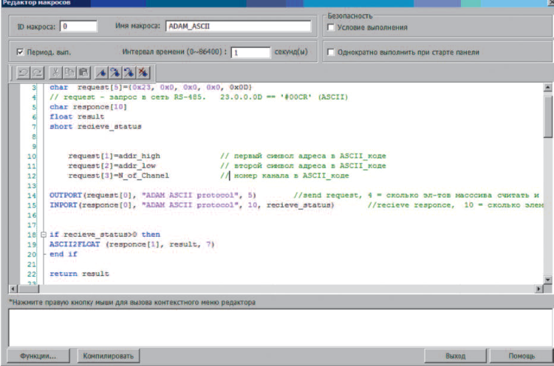The width and height of the screenshot is (554, 366).
Task: Click 'char responce[10]' on line 5
Action: pyautogui.click(x=89, y=106)
